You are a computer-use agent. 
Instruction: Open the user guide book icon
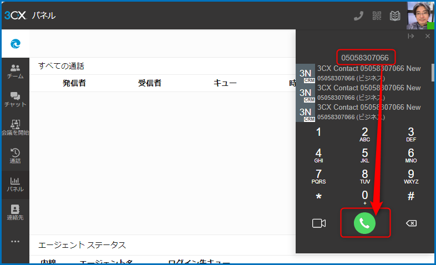point(395,16)
